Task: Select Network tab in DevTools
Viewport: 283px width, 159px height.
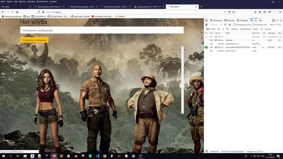Action: point(254,20)
